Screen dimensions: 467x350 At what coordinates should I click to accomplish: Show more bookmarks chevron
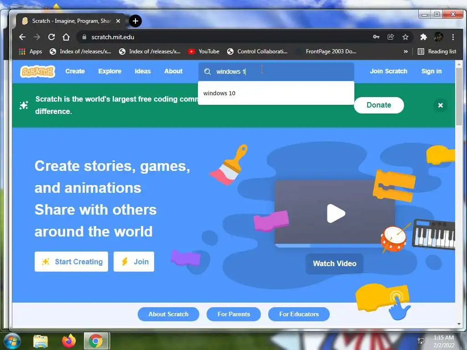(405, 51)
